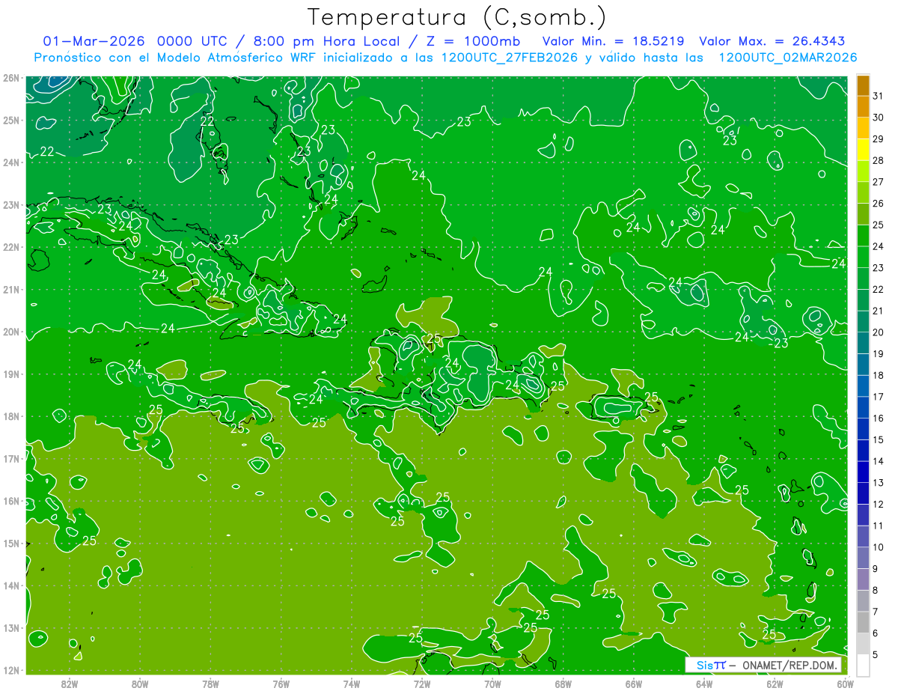Click the colorbar value '30'

pyautogui.click(x=878, y=118)
